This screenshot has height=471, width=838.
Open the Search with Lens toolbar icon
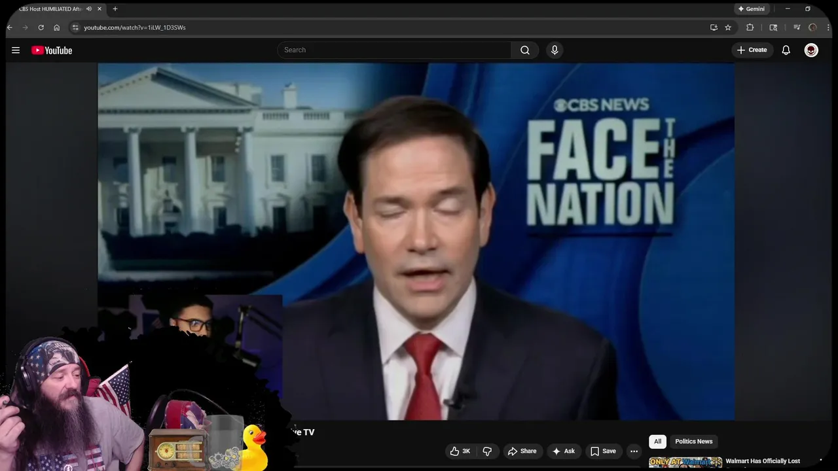pos(773,27)
